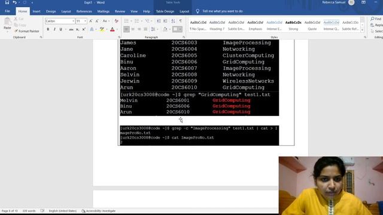This screenshot has height=215, width=383.
Task: Apply the Quote style
Action: click(312, 25)
